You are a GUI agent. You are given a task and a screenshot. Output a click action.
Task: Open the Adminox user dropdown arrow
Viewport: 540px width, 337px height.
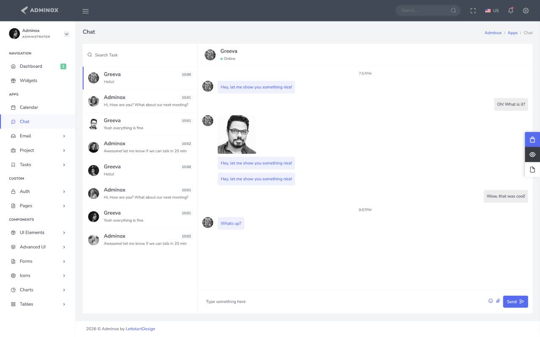pos(67,34)
